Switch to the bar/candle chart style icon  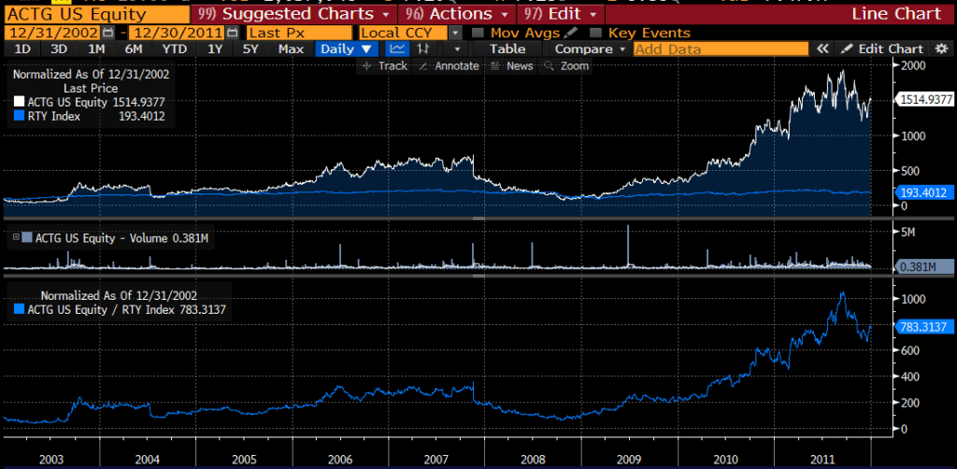point(421,50)
